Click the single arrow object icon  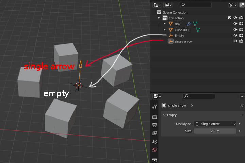pyautogui.click(x=170, y=41)
